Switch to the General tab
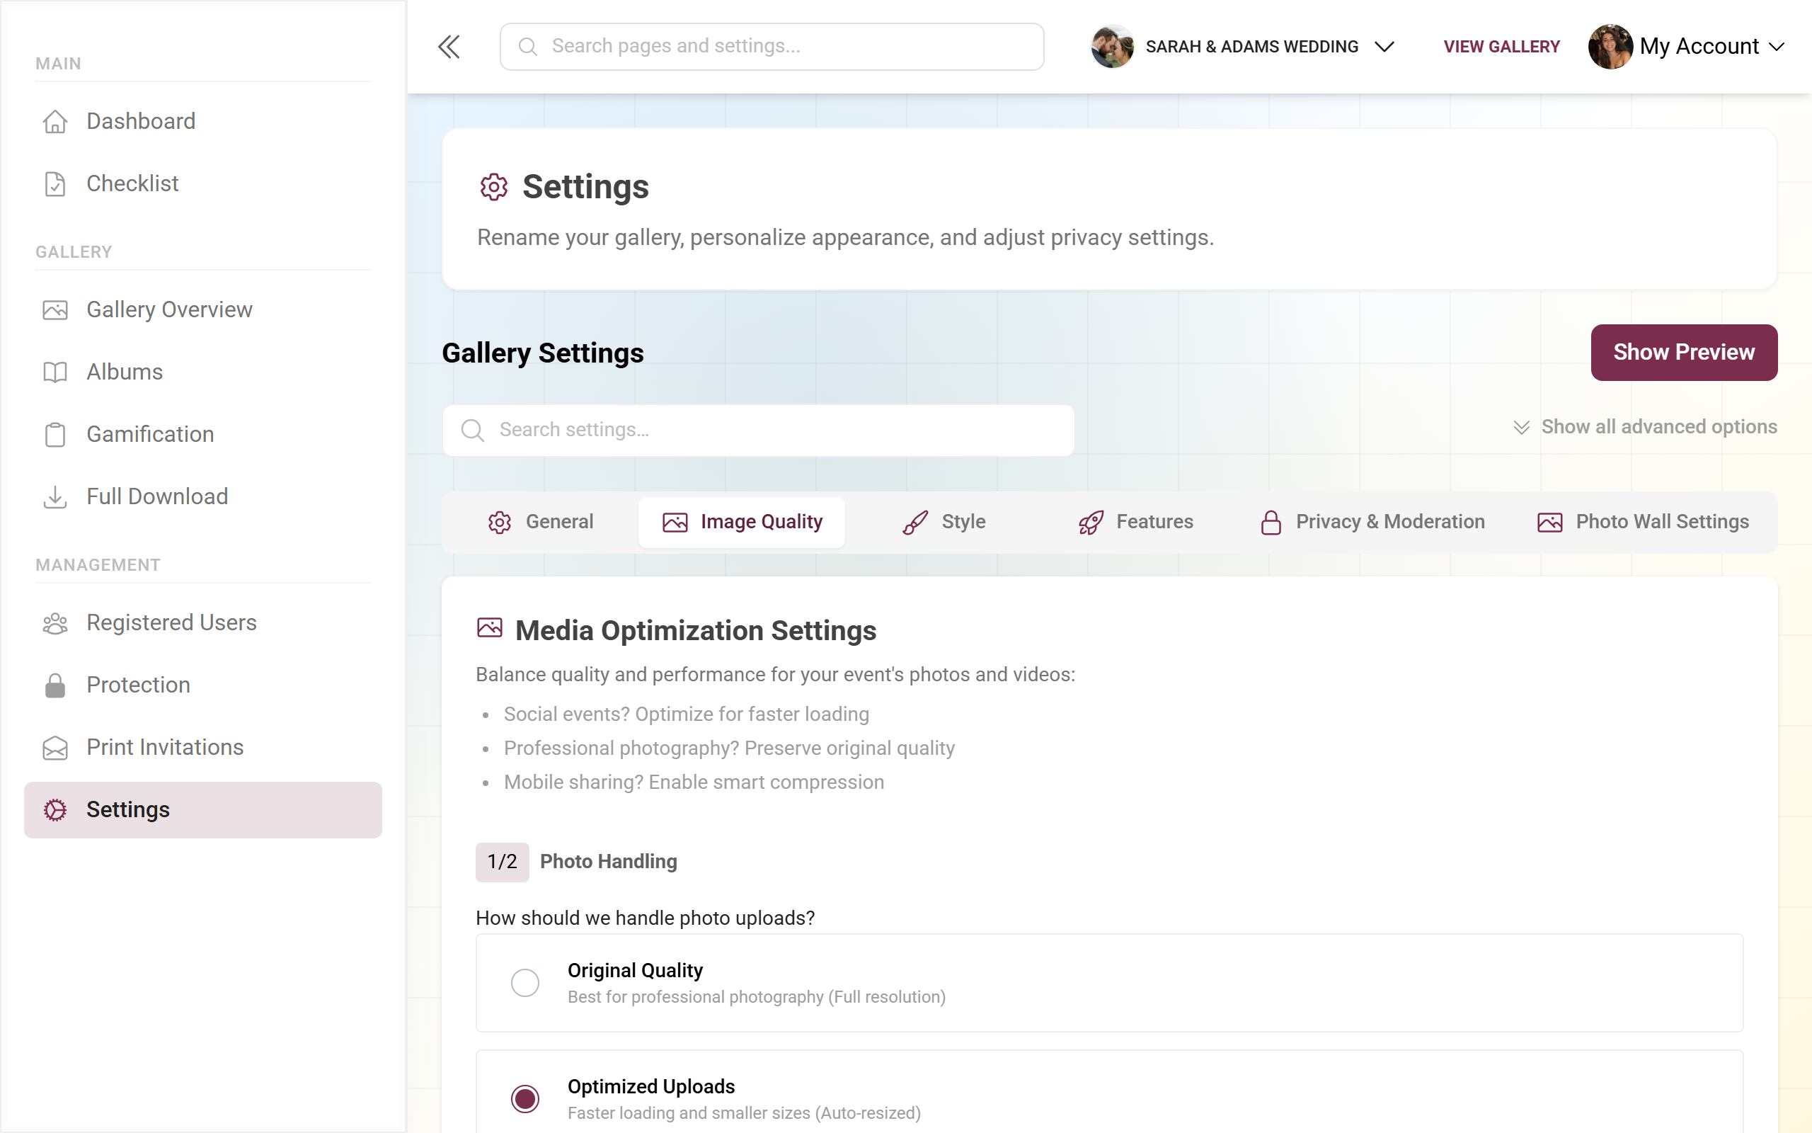The width and height of the screenshot is (1812, 1133). point(541,522)
